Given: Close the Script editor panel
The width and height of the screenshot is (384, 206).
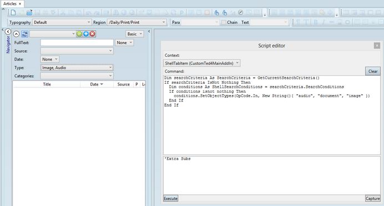Looking at the screenshot, I should click(377, 46).
